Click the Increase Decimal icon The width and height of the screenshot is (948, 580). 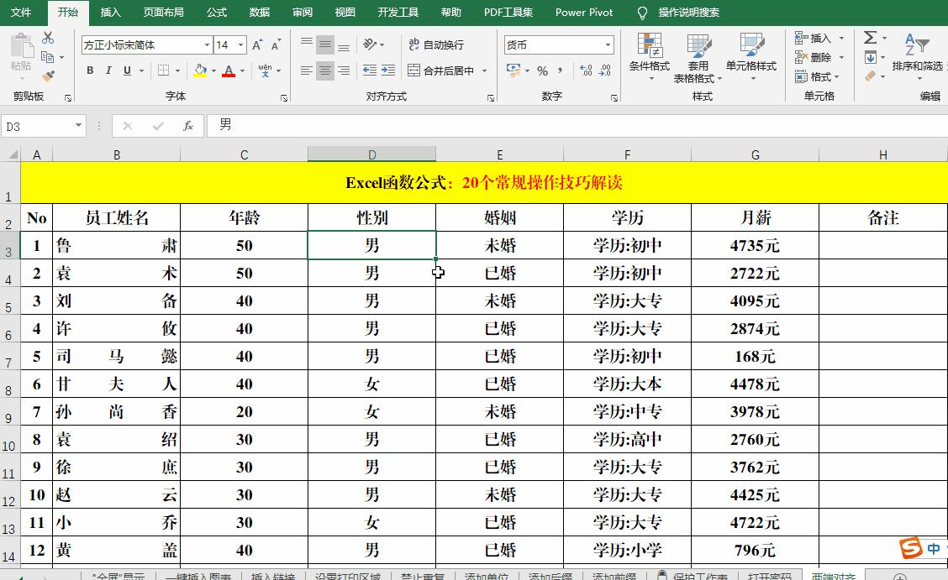pos(585,69)
